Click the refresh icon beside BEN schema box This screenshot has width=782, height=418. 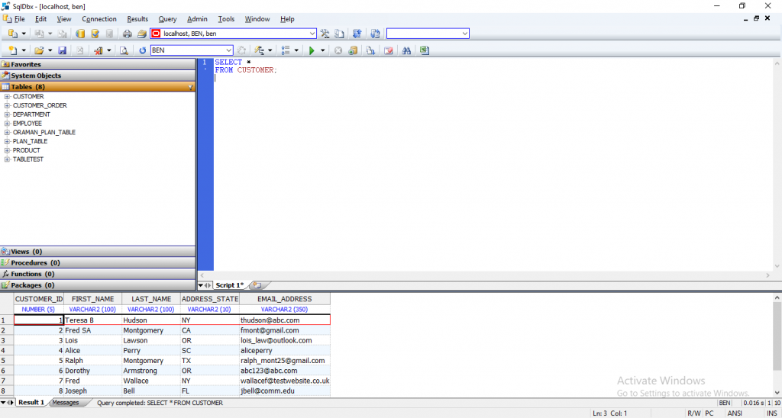pos(143,50)
